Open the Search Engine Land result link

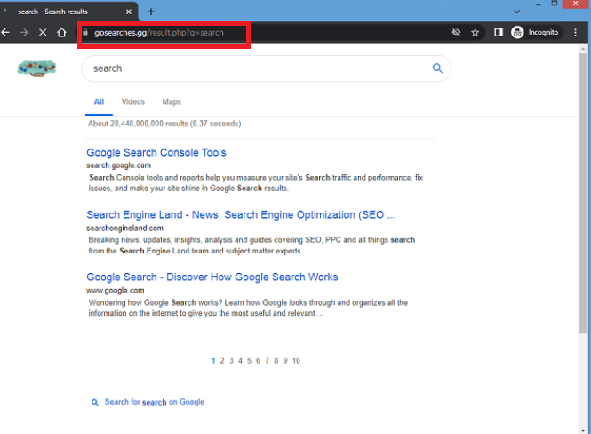(241, 215)
